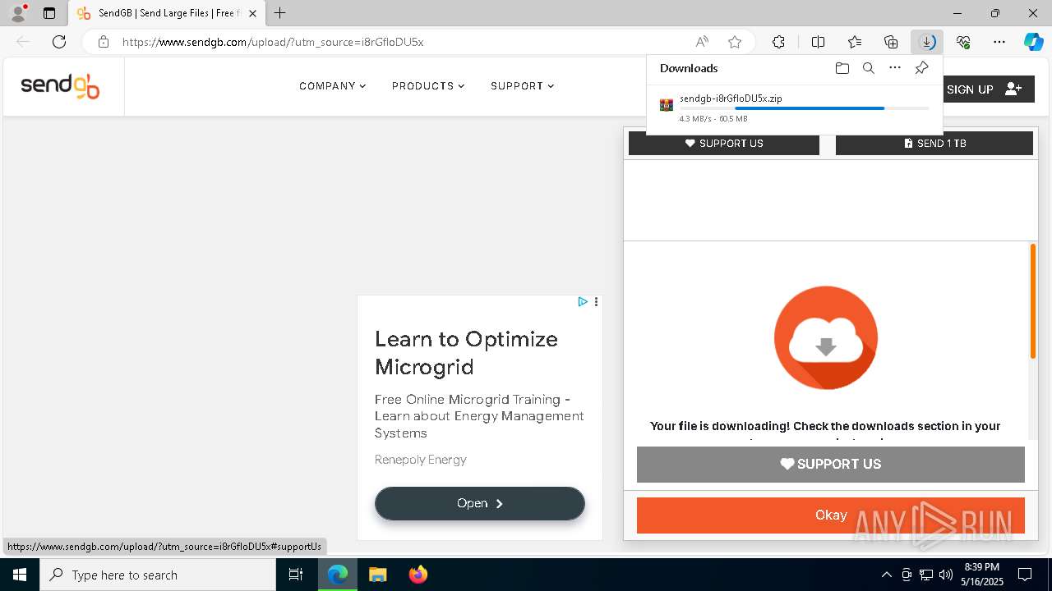Open a new browser tab
The width and height of the screenshot is (1052, 591).
coord(279,13)
